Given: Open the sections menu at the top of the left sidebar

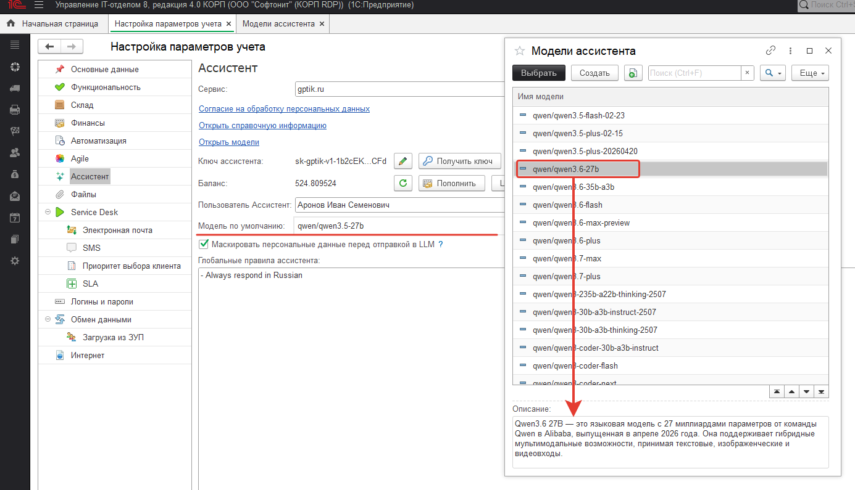Looking at the screenshot, I should 15,44.
